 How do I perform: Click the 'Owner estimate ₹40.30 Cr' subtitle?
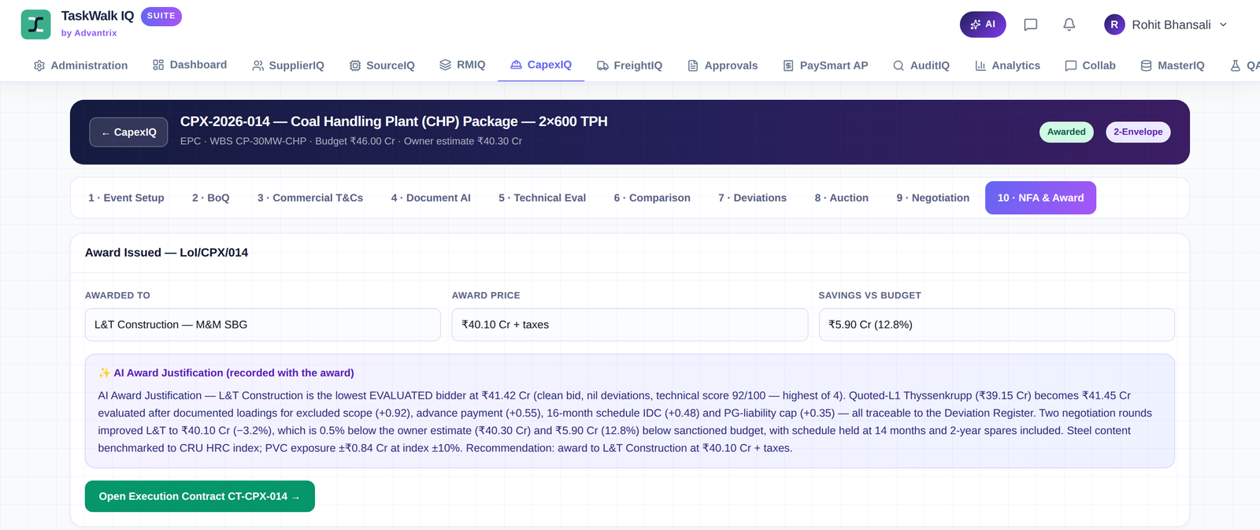click(x=463, y=141)
